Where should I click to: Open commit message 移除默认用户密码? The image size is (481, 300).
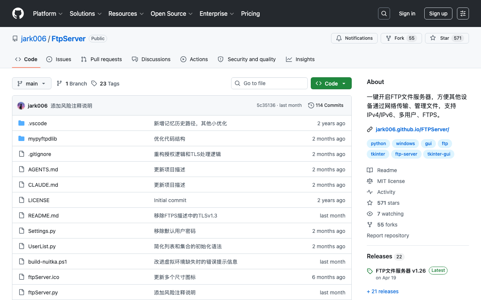point(175,231)
